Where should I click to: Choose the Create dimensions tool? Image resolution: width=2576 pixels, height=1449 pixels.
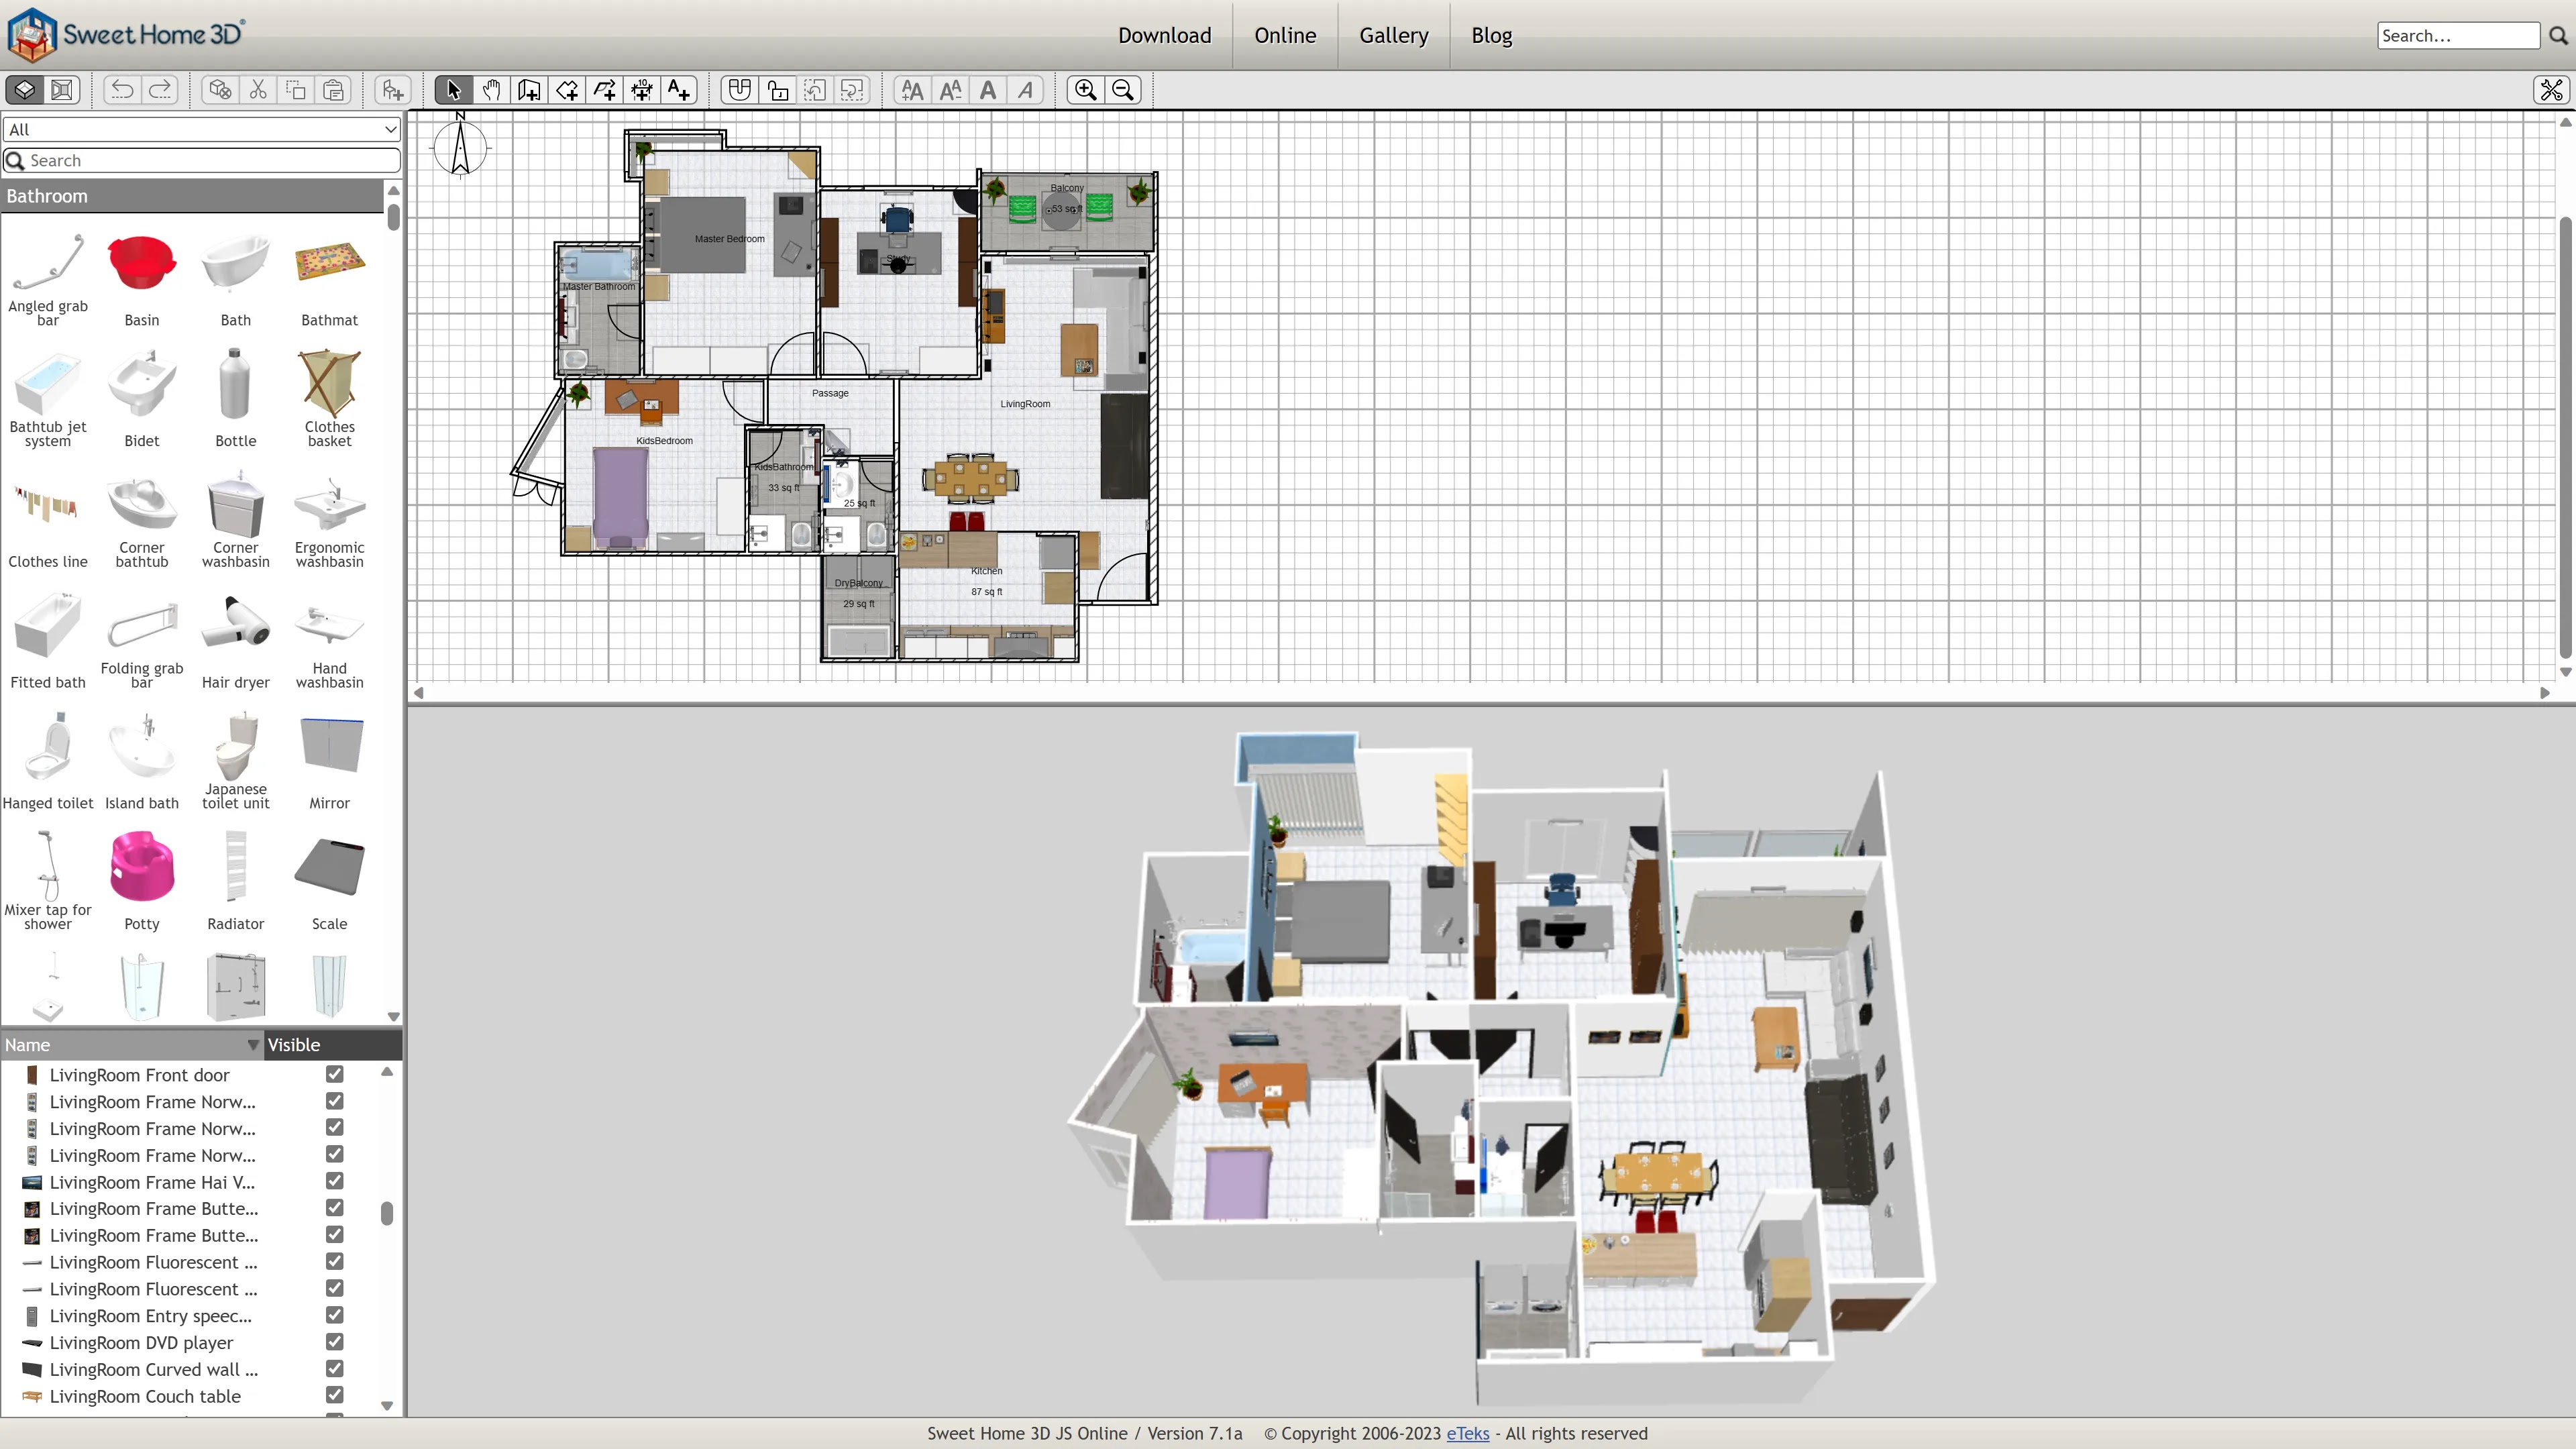642,90
